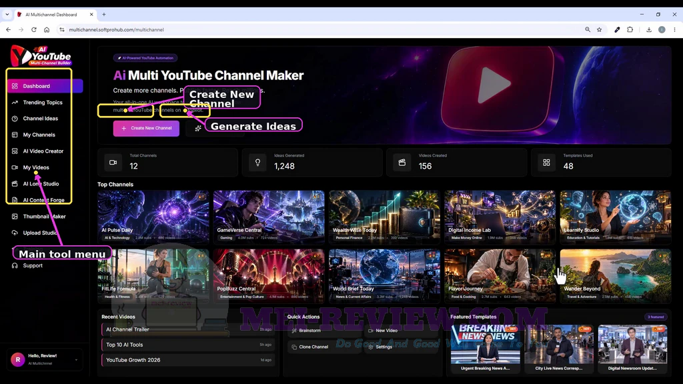Screen dimensions: 683x384
Task: Open the browser three-dot menu
Action: (x=674, y=29)
